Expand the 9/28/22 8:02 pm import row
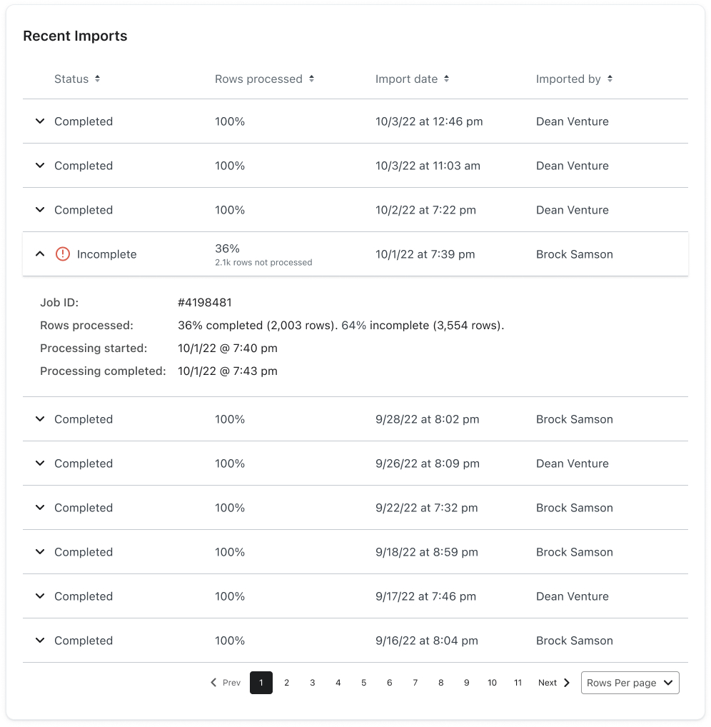The width and height of the screenshot is (711, 727). [x=40, y=419]
